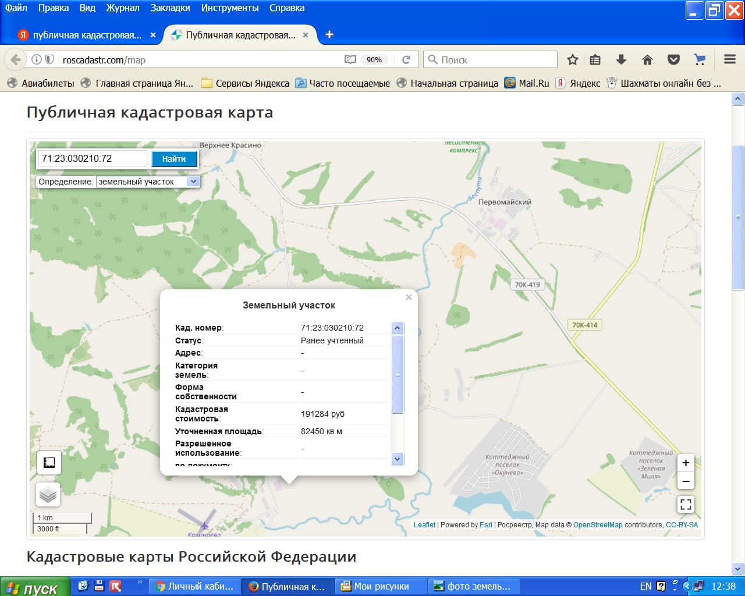This screenshot has width=745, height=596.
Task: Zoom in on the map with plus control
Action: click(x=686, y=463)
